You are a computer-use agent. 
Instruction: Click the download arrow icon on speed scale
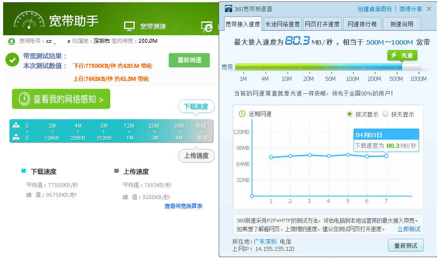tap(16, 125)
